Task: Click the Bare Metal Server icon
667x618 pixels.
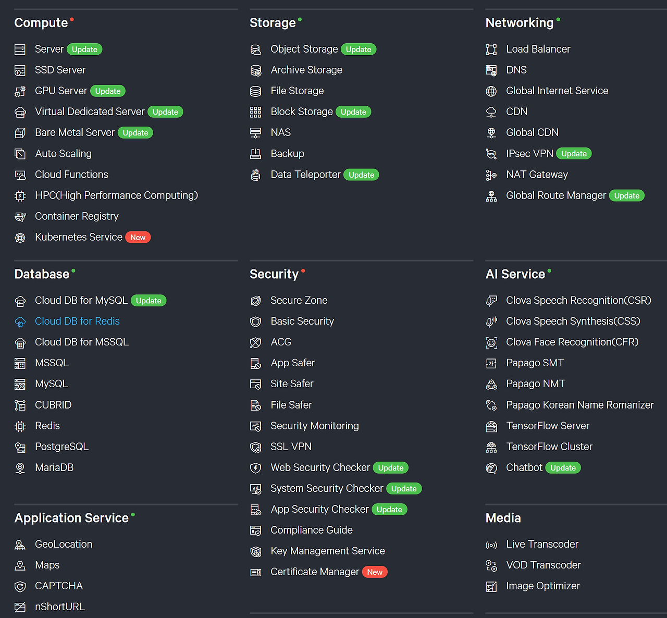Action: [20, 133]
